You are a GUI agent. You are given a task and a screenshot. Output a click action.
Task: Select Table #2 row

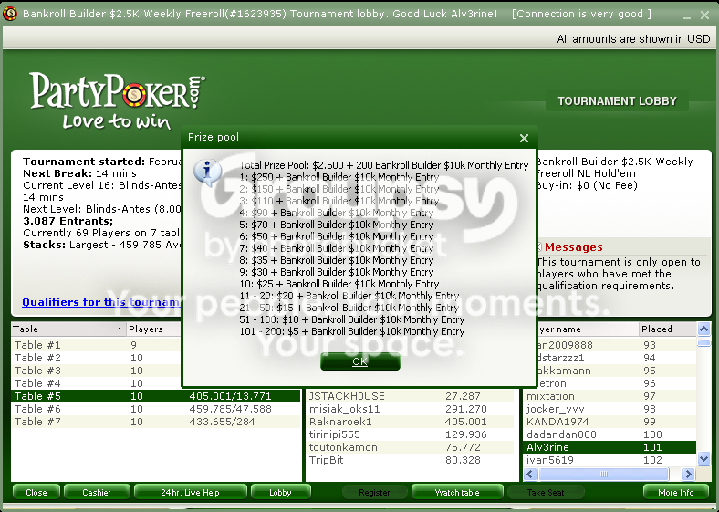coord(97,358)
